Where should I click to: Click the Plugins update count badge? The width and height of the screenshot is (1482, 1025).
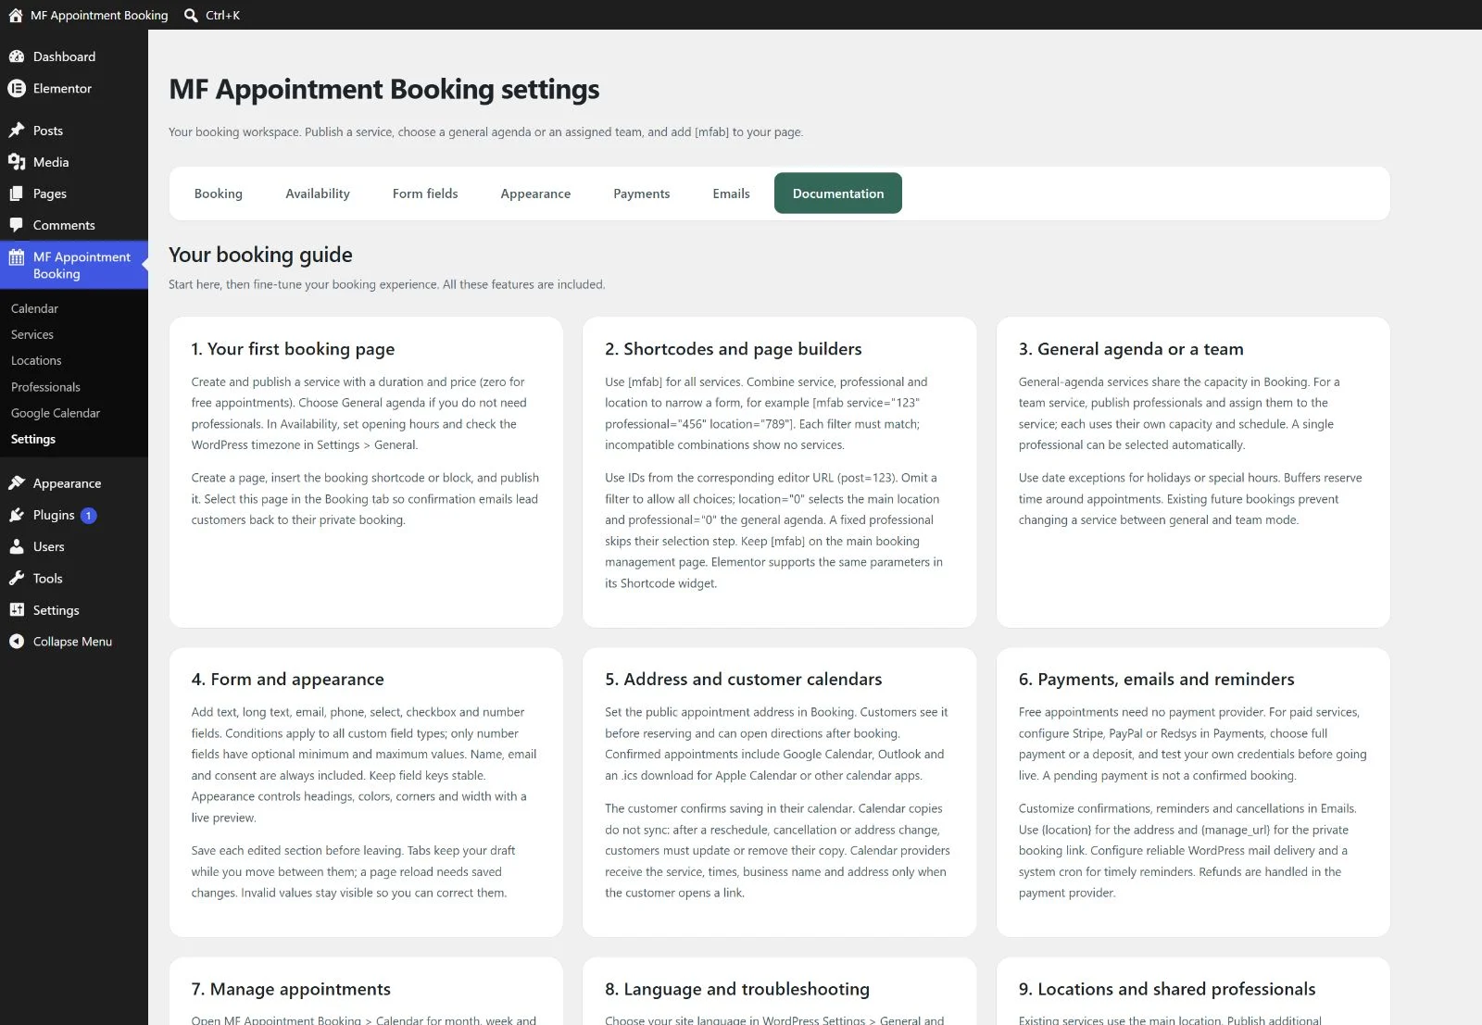[89, 516]
